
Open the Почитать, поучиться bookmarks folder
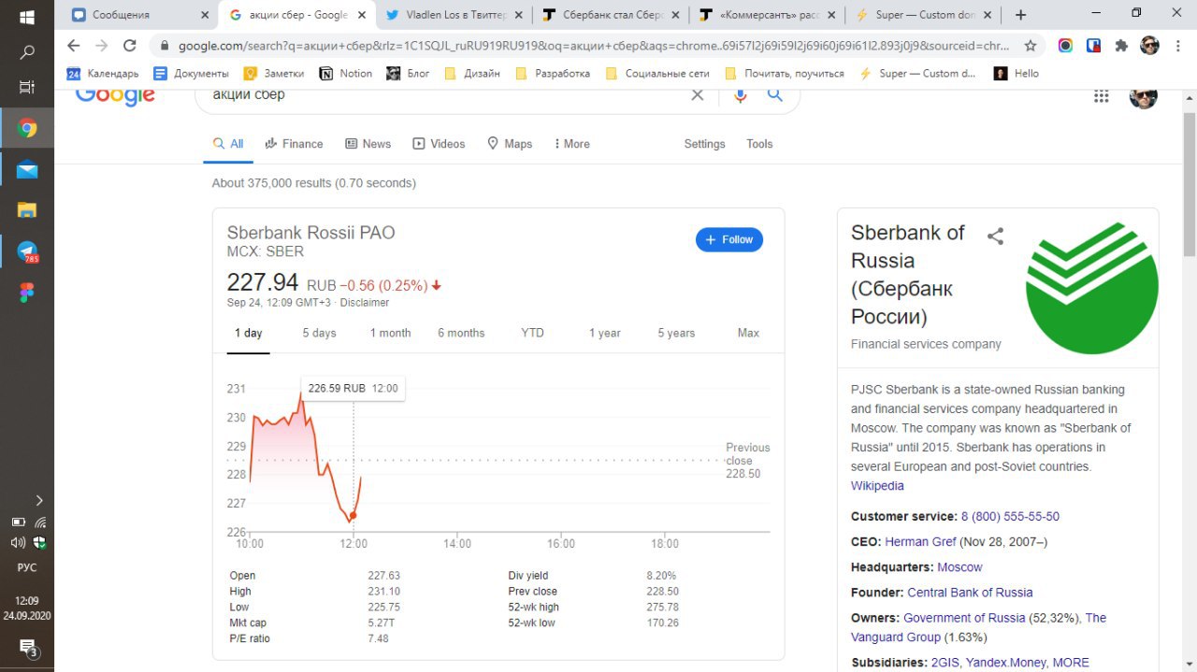(x=784, y=73)
